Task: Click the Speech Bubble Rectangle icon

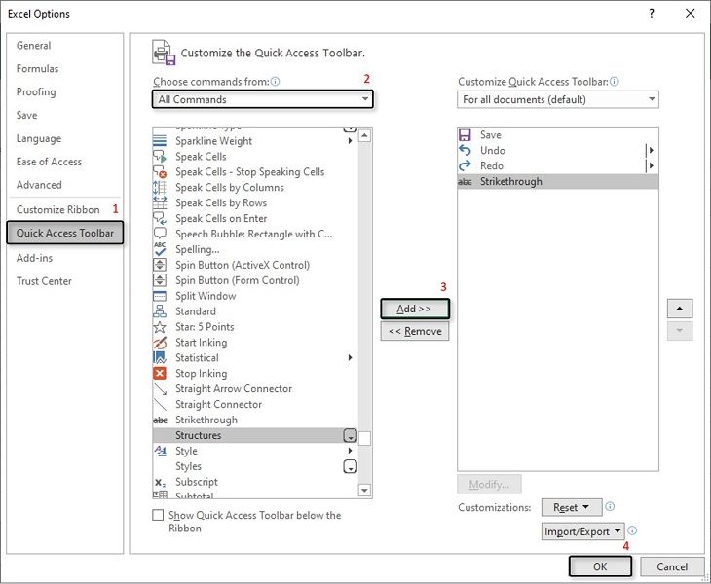Action: pos(160,234)
